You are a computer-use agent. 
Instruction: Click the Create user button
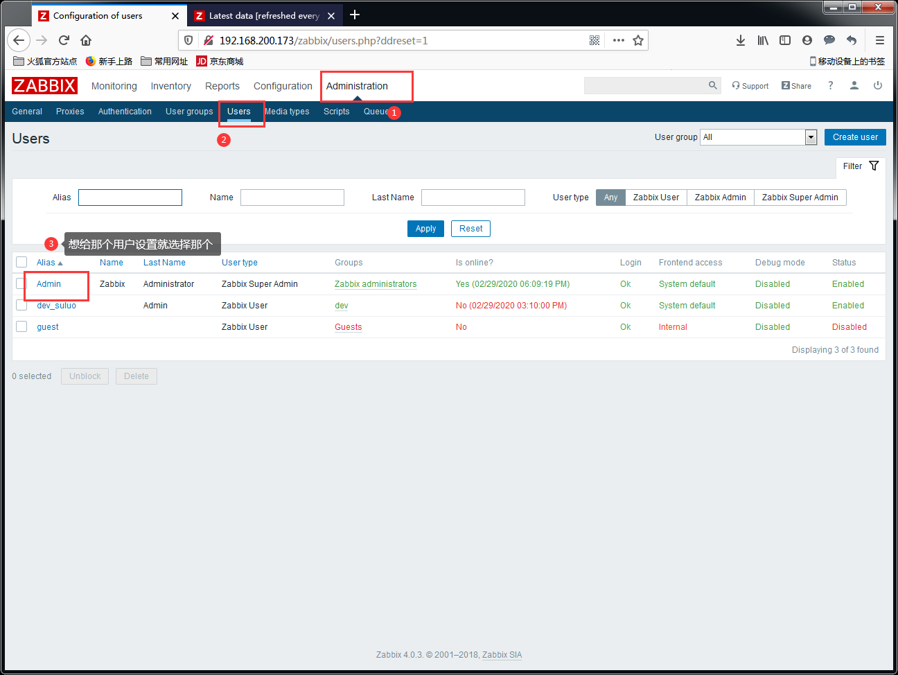855,137
